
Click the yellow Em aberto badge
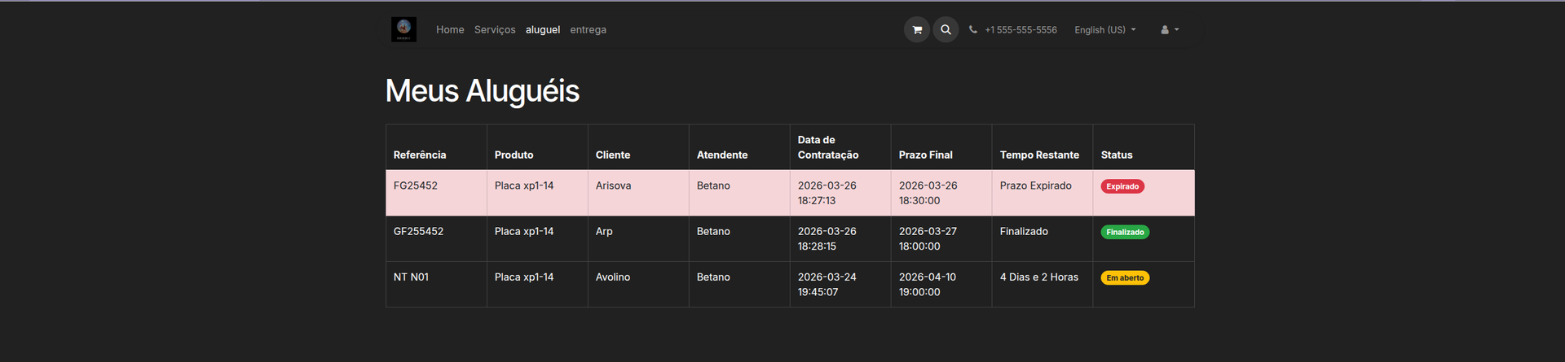click(x=1125, y=277)
